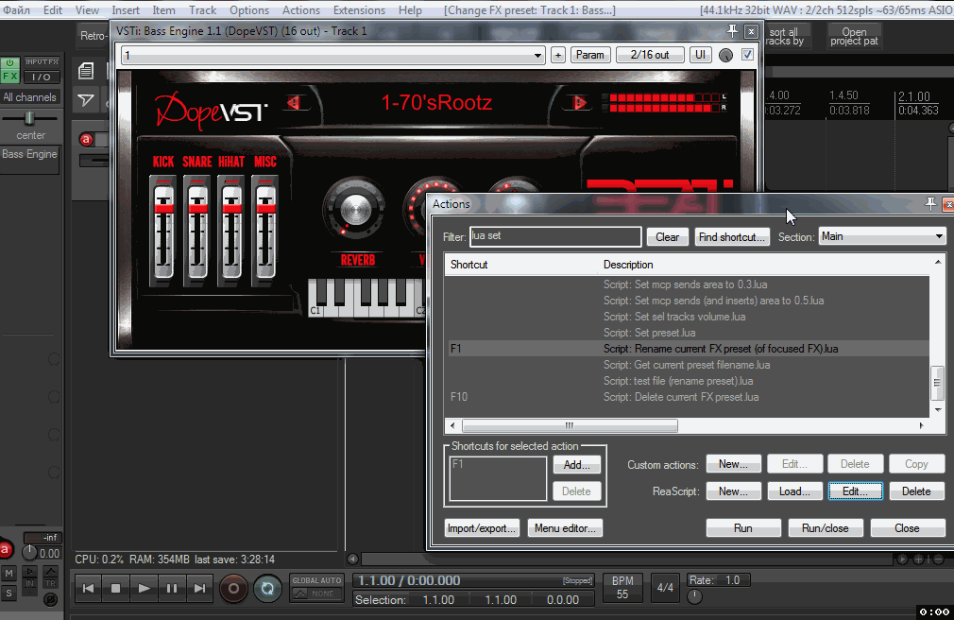Pause playback in the transport bar

tap(172, 588)
